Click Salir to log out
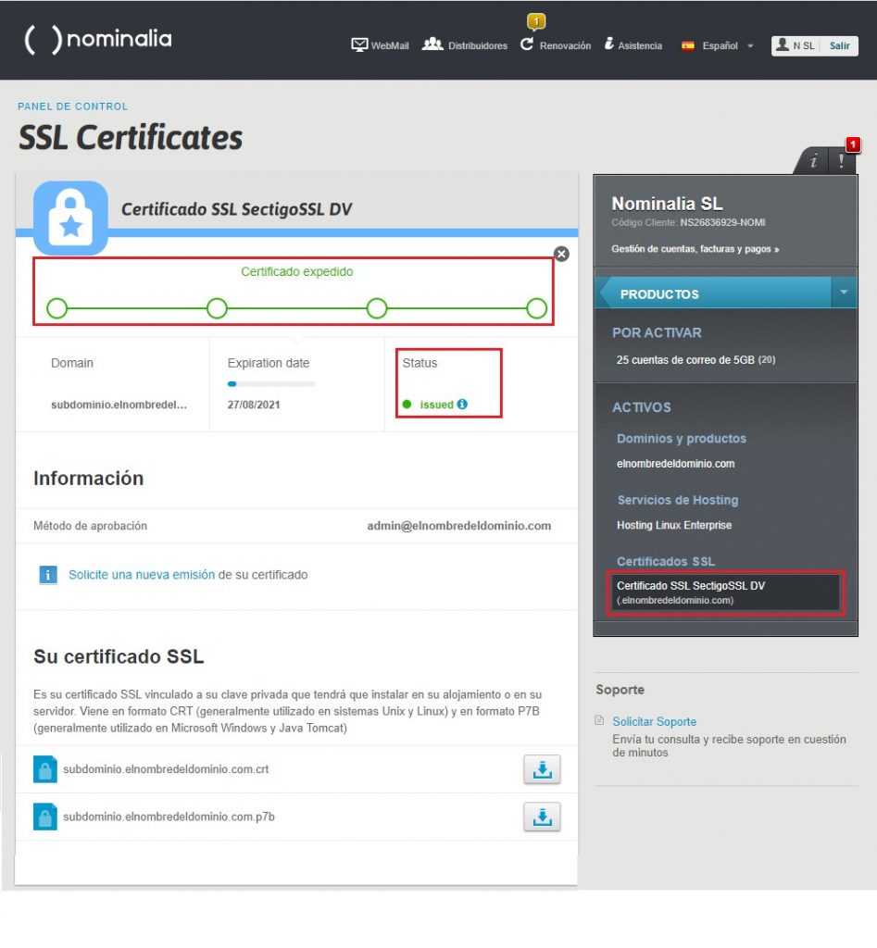This screenshot has width=877, height=948. click(840, 45)
